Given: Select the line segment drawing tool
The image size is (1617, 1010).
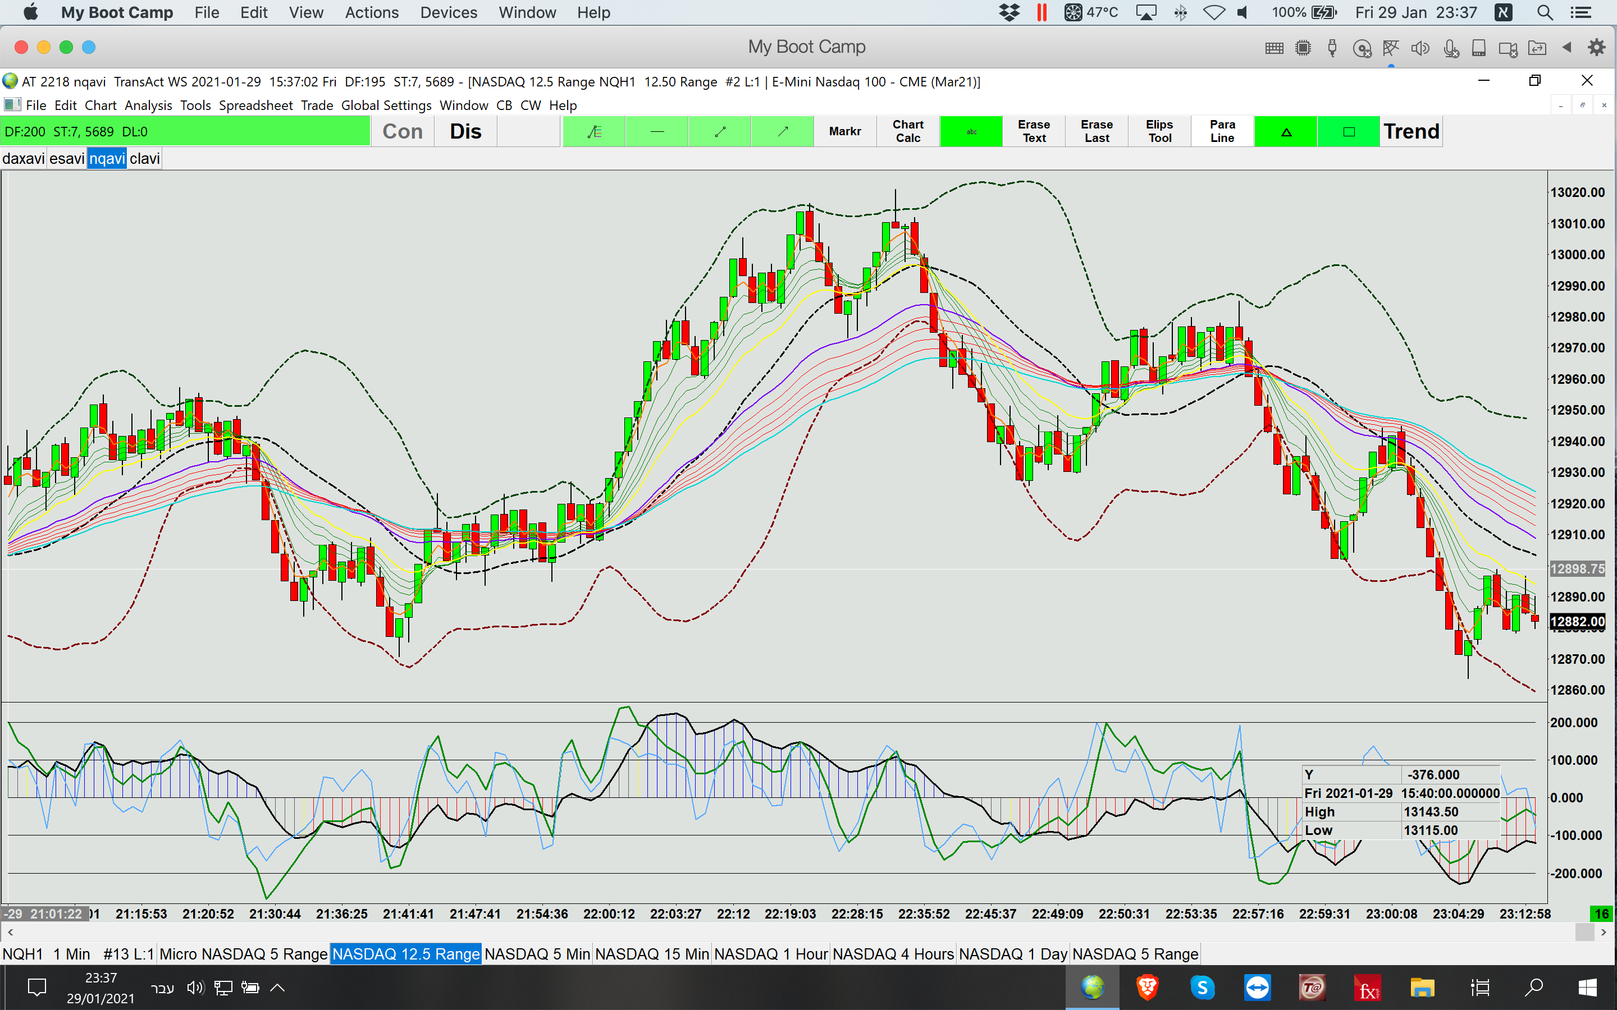Looking at the screenshot, I should coord(720,132).
